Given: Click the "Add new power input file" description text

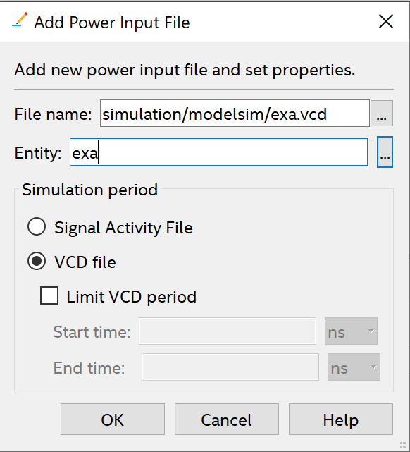Looking at the screenshot, I should pos(185,70).
